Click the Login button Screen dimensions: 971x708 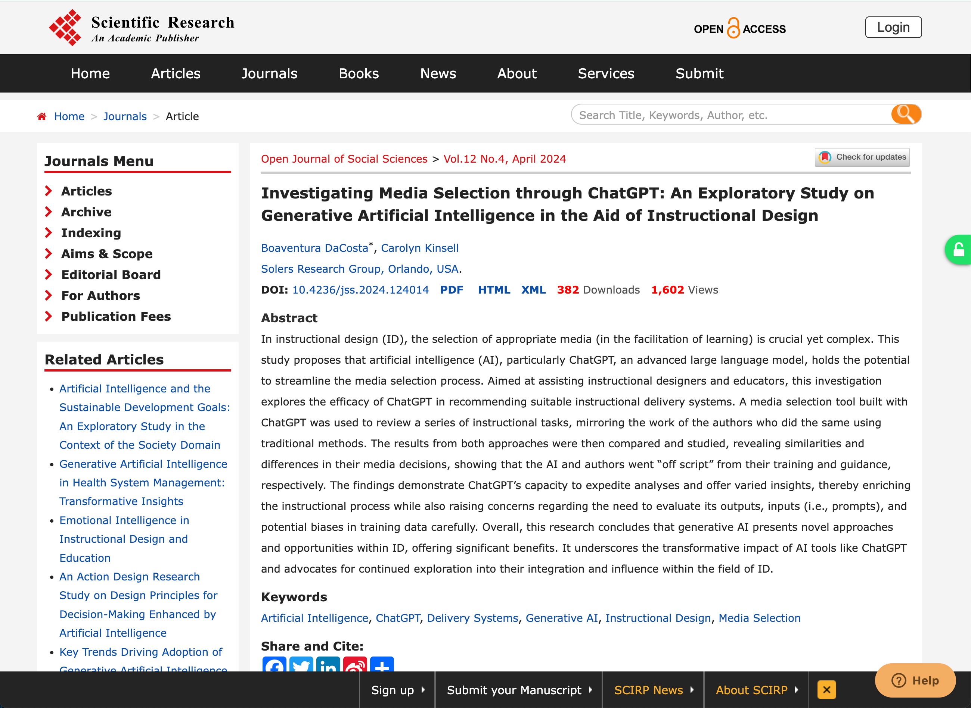tap(893, 27)
